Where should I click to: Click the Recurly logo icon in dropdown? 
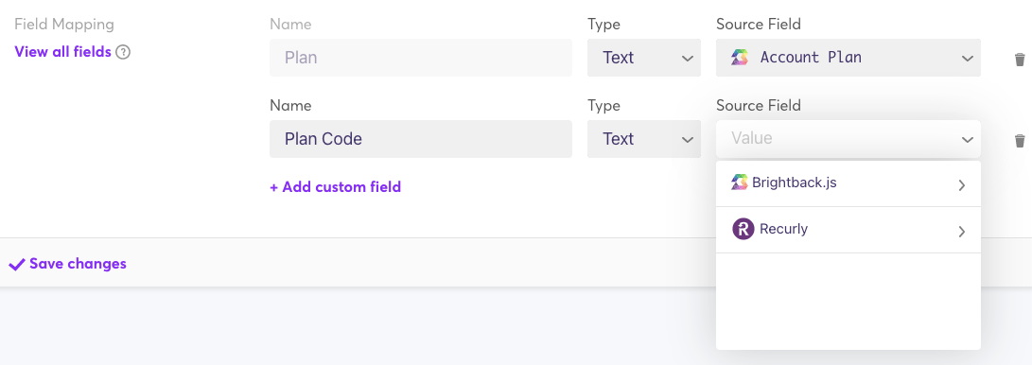(743, 229)
